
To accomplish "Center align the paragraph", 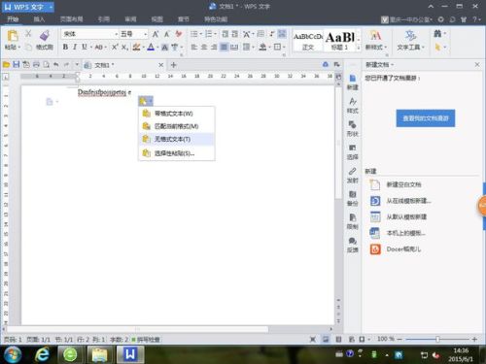I will (x=204, y=47).
